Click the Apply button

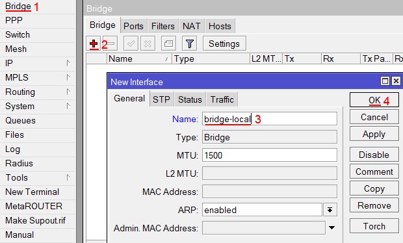tap(374, 134)
